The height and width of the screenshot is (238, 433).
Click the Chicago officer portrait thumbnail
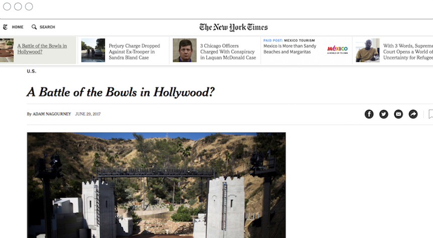coord(185,50)
